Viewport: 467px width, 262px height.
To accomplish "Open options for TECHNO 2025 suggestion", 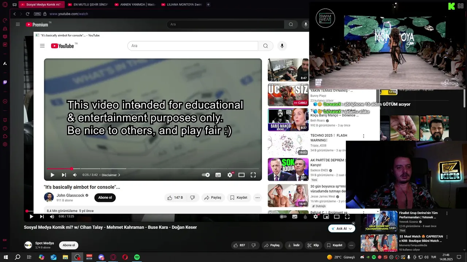I will (x=363, y=136).
